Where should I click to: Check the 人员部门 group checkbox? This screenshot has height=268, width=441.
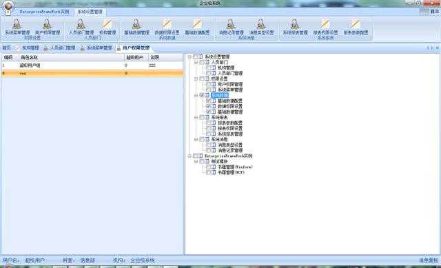(x=202, y=62)
